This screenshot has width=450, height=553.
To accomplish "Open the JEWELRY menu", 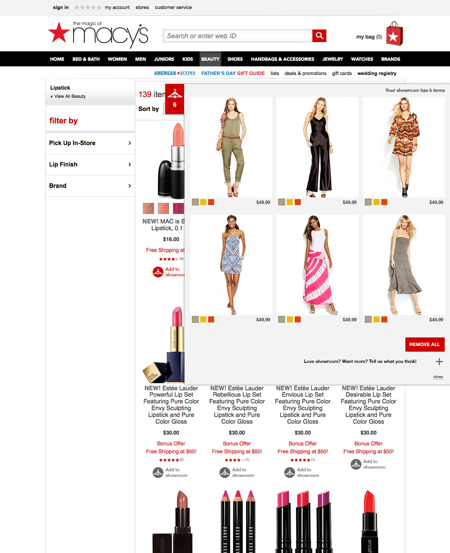I will [333, 59].
